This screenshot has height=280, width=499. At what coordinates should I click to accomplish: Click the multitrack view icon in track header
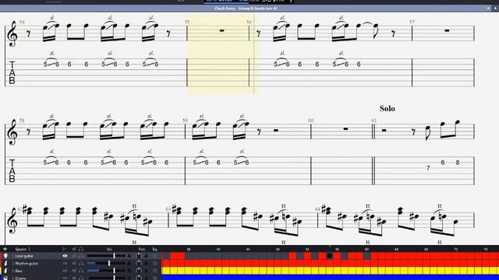pos(65,249)
